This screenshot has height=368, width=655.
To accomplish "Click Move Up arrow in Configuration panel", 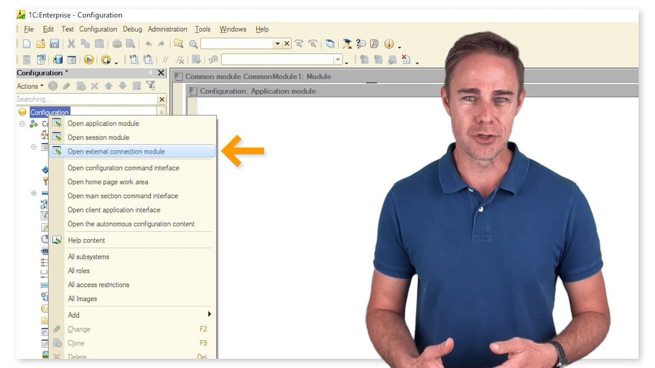I will tap(108, 86).
